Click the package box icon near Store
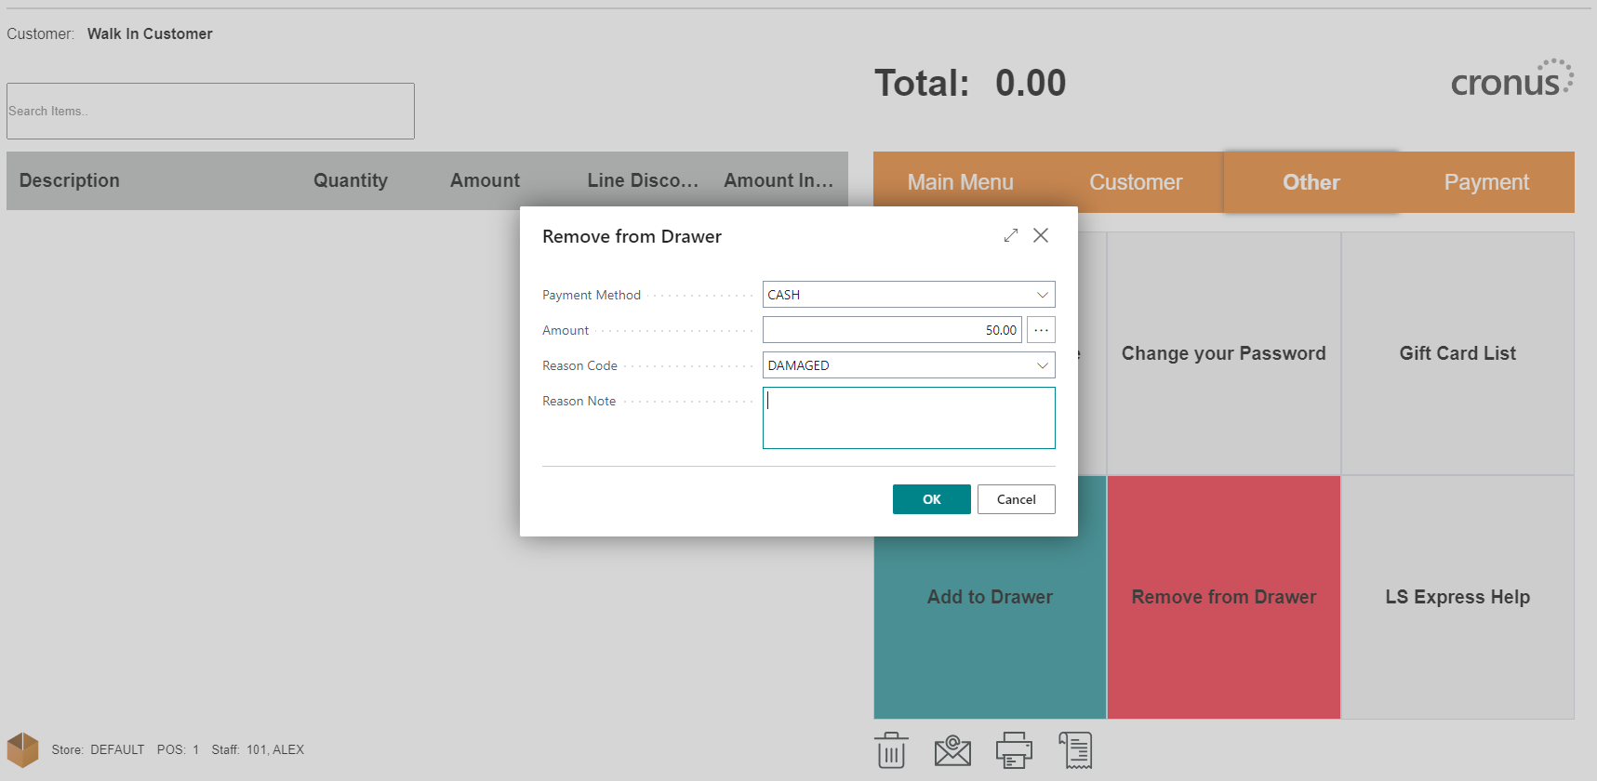This screenshot has width=1597, height=781. [x=23, y=749]
